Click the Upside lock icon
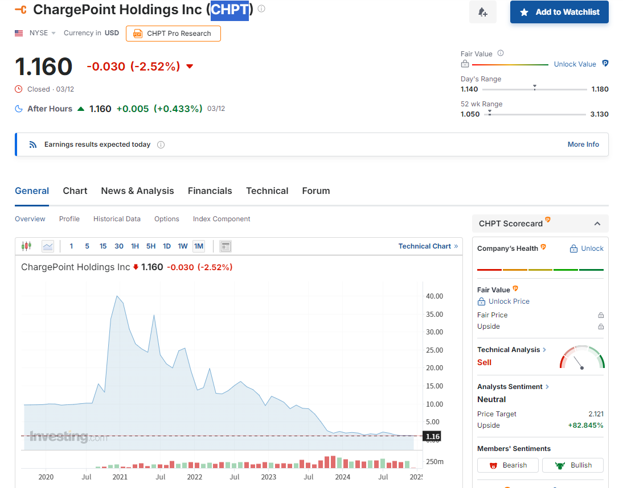Image resolution: width=623 pixels, height=488 pixels. [601, 326]
